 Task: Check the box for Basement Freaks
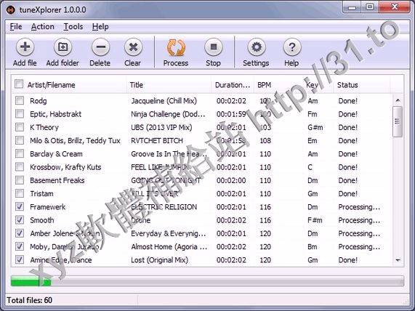pyautogui.click(x=20, y=180)
